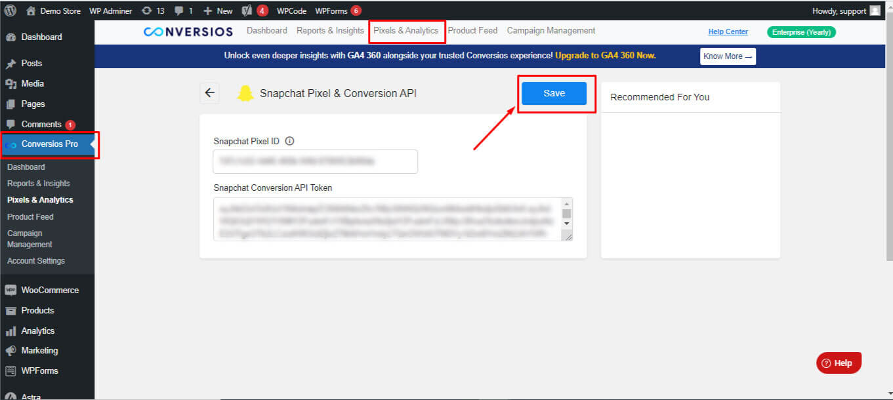Viewport: 893px width, 400px height.
Task: Click the token textarea scroll down arrow
Action: 567,224
